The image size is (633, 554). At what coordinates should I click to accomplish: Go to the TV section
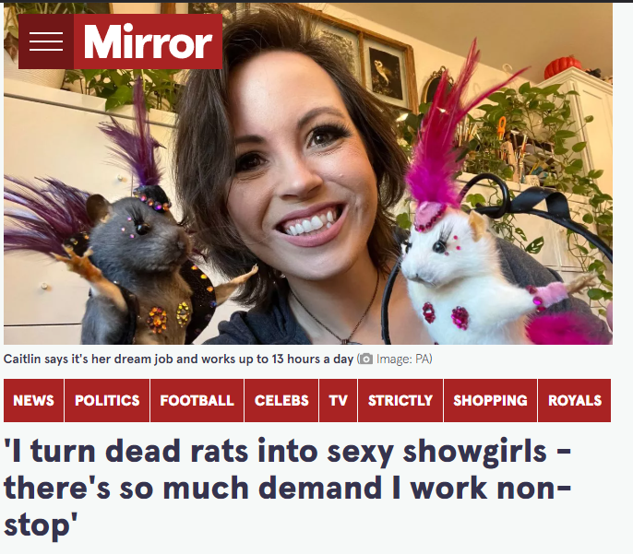tap(339, 400)
